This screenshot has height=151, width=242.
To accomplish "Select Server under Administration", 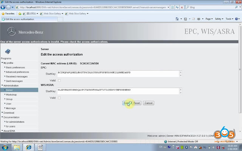I will coord(19,90).
